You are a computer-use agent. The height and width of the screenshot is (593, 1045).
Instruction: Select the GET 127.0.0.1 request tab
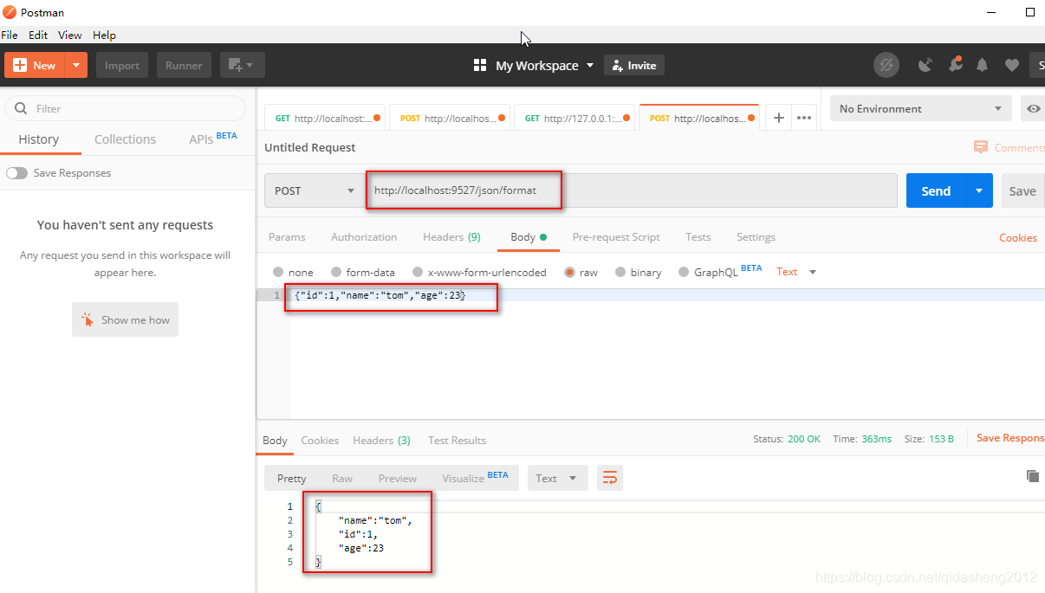574,119
